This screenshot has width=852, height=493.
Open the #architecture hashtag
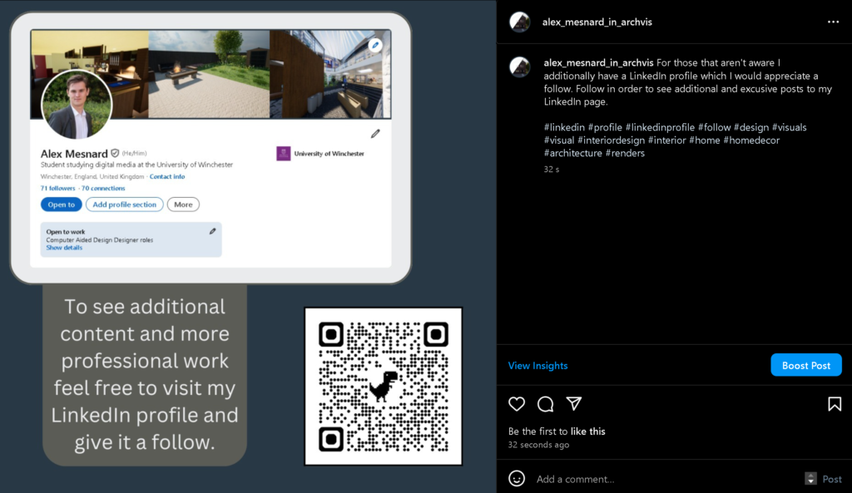tap(573, 154)
